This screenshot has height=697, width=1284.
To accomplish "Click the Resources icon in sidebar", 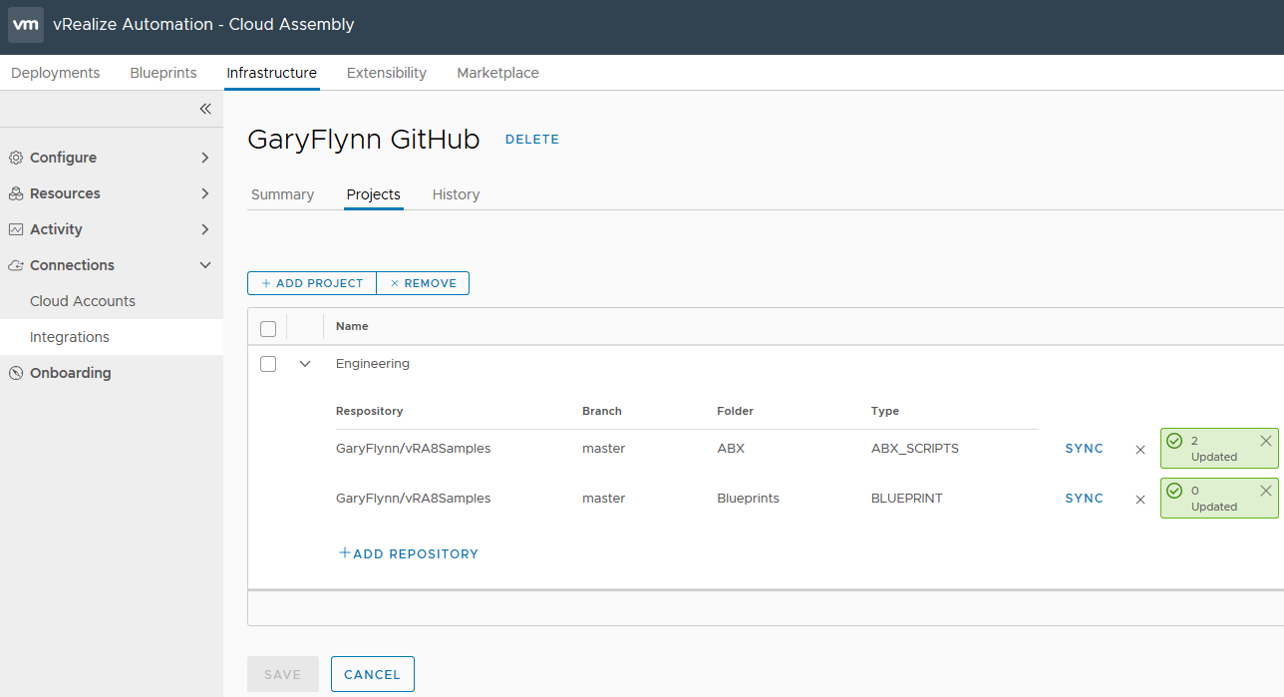I will click(x=16, y=193).
